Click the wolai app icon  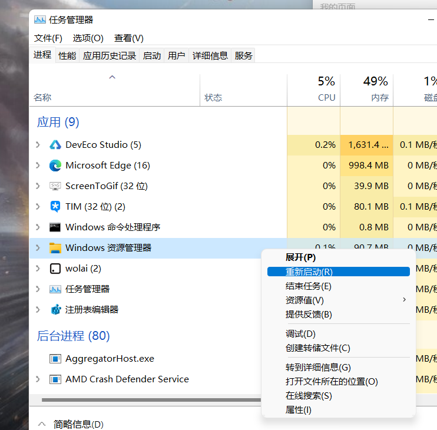[55, 269]
